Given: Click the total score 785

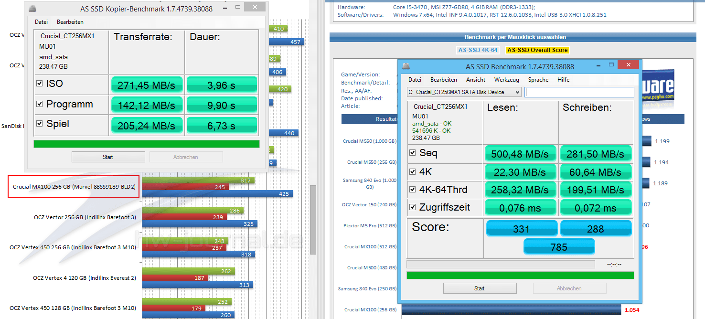Looking at the screenshot, I should (559, 246).
